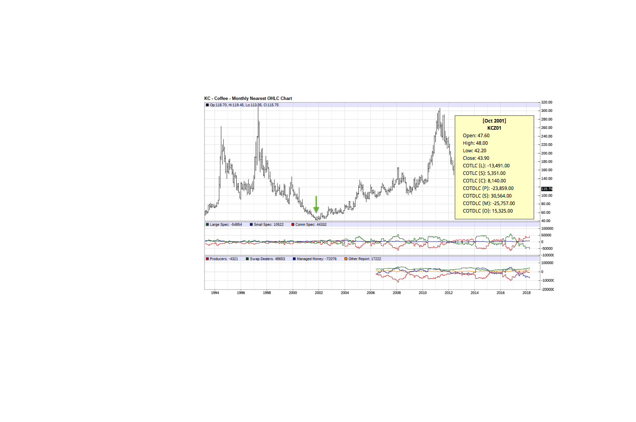
Task: Click the Close: 43.90 tooltip entry
Action: pos(476,158)
